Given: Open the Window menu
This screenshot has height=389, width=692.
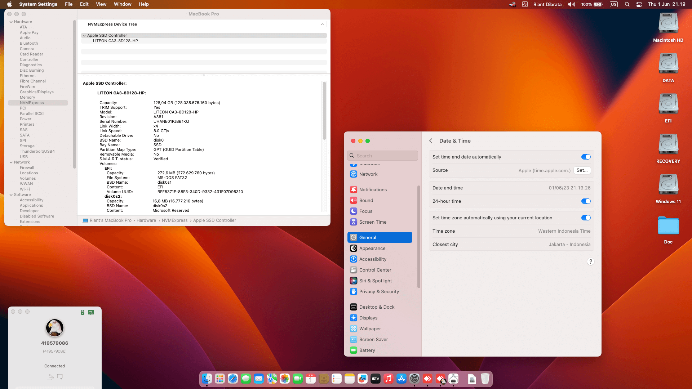Looking at the screenshot, I should tap(123, 4).
